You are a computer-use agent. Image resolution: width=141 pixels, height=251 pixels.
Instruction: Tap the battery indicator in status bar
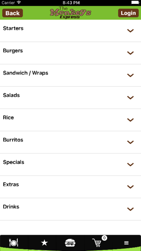click(135, 3)
